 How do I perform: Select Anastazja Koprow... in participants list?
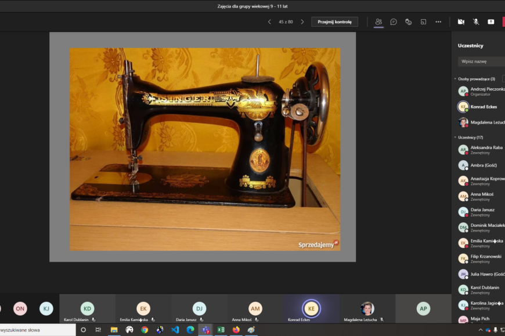tap(481, 181)
